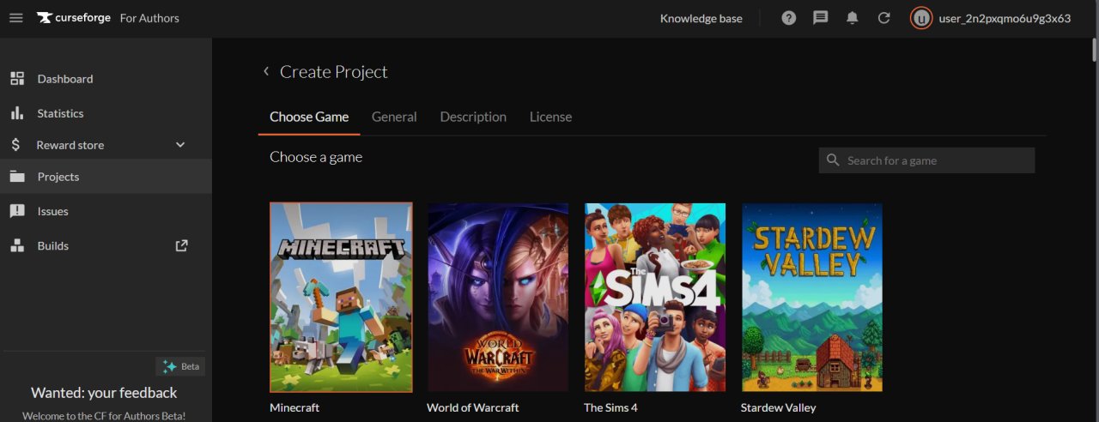Open Builds external link icon
The image size is (1099, 422).
tap(181, 245)
